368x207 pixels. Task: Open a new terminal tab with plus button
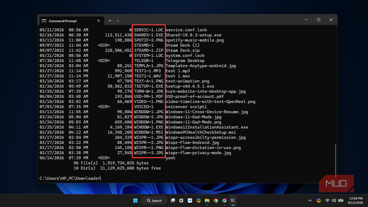(x=110, y=21)
